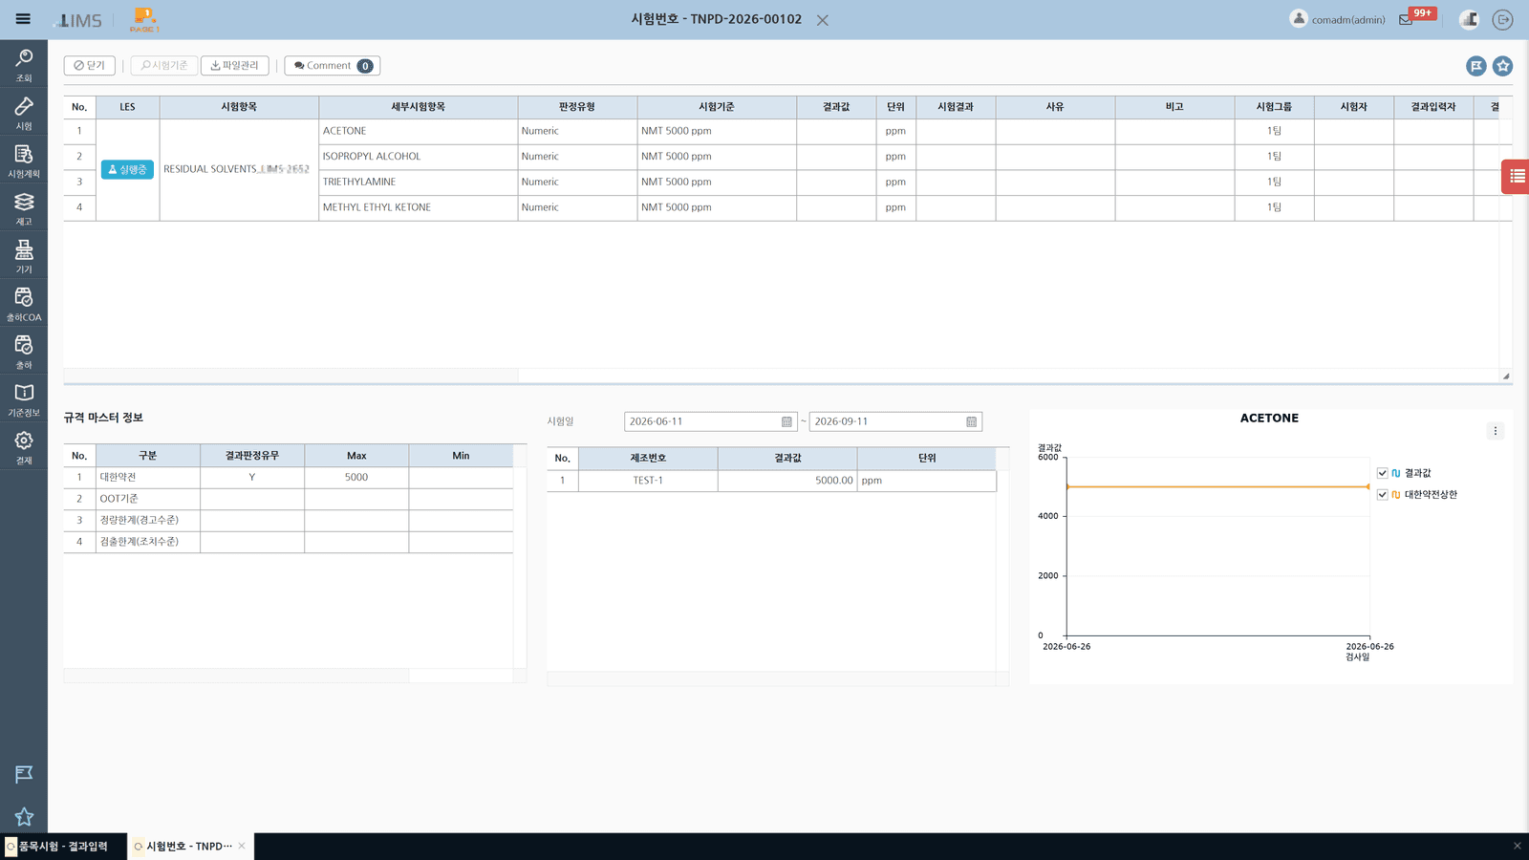Open the end date calendar picker icon
The width and height of the screenshot is (1529, 860).
[971, 421]
